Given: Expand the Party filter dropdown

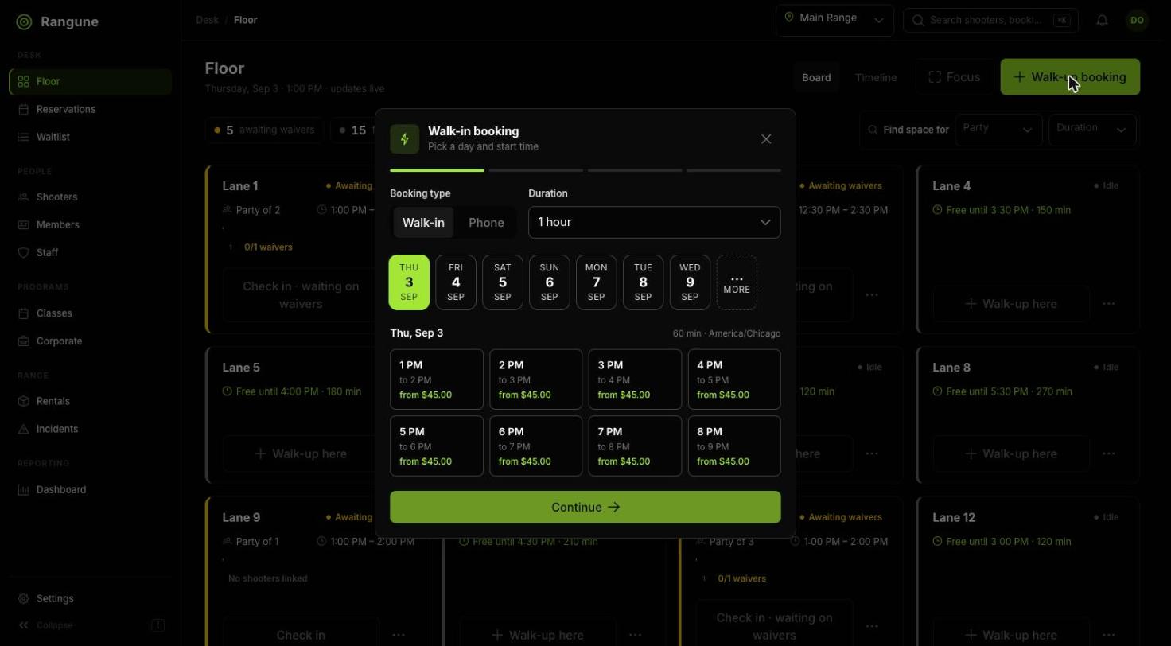Looking at the screenshot, I should [x=998, y=130].
